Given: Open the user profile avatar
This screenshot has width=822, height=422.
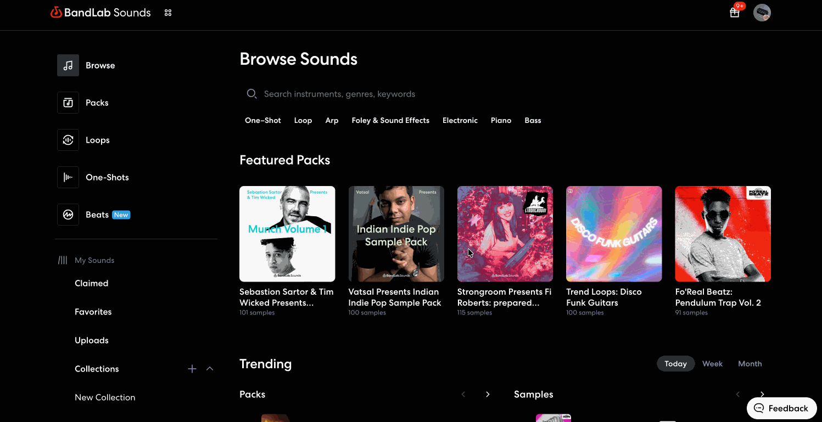Looking at the screenshot, I should coord(762,13).
